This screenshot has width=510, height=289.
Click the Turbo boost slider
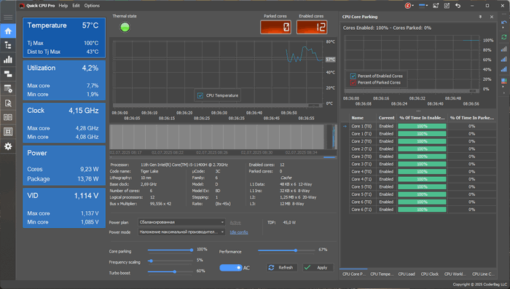click(170, 272)
